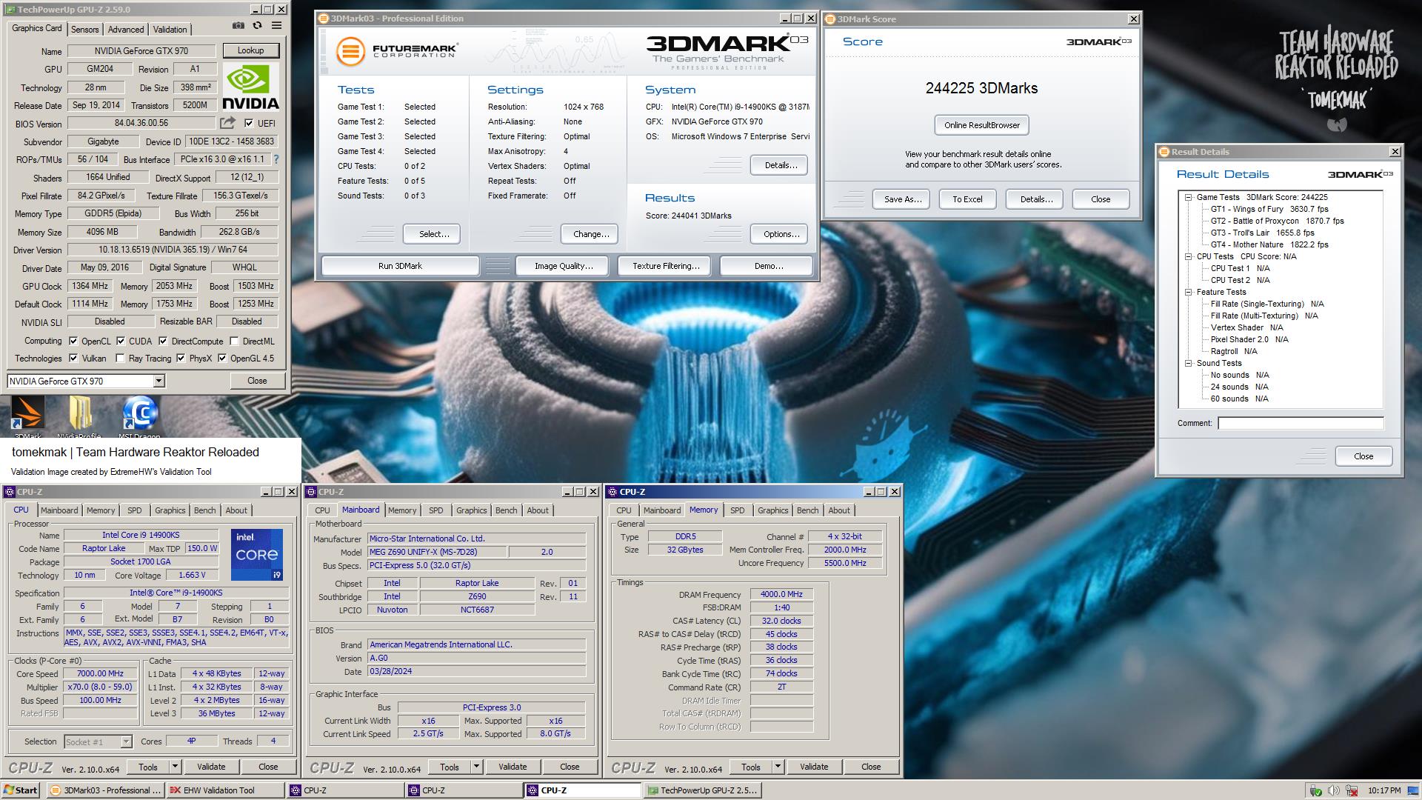Click the BIOS version share/export icon
Screen dimensions: 1422x800
coord(228,123)
